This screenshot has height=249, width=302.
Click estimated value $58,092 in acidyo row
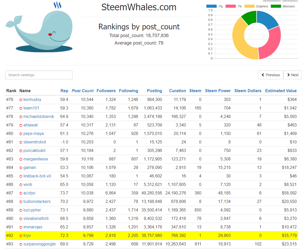pyautogui.click(x=289, y=193)
